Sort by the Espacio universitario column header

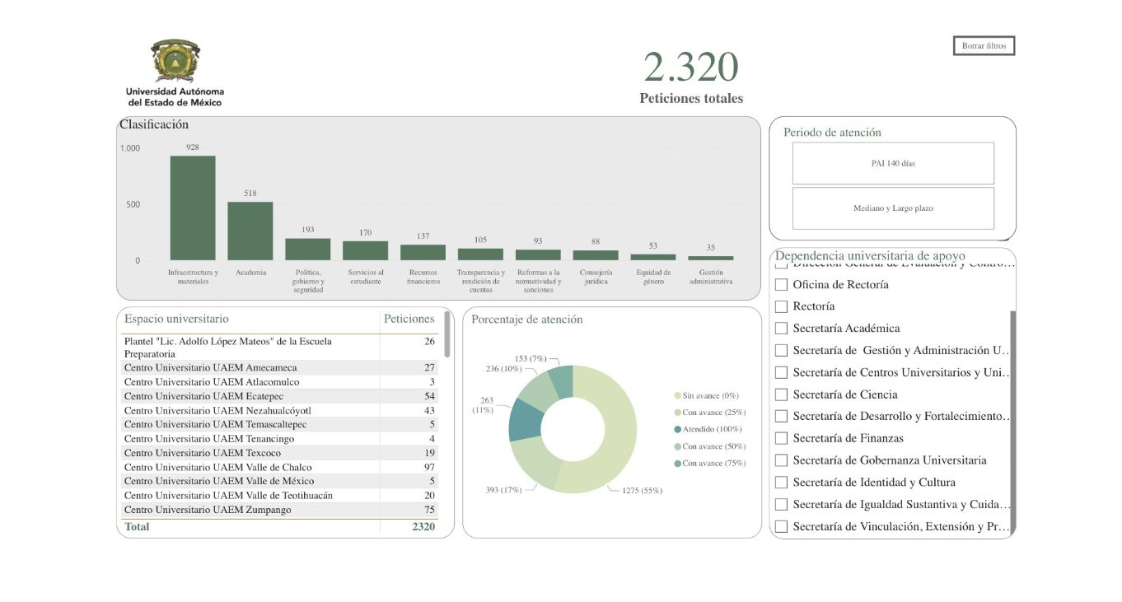tap(176, 319)
